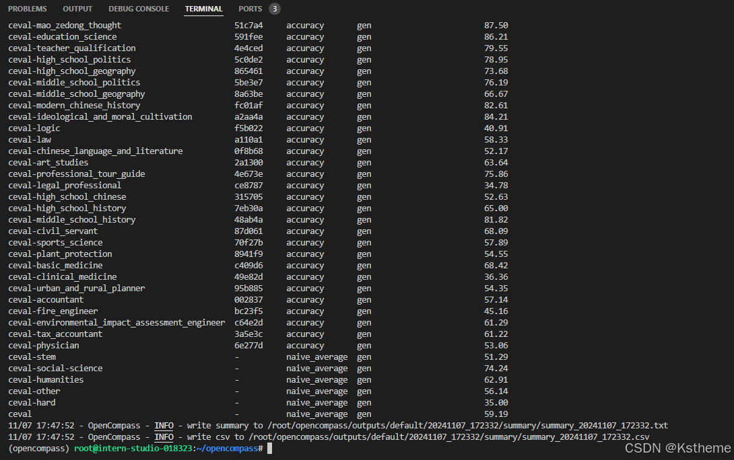Click ceval-environmental_impact_assessment_engineer entry
Viewport: 734px width, 460px height.
116,323
